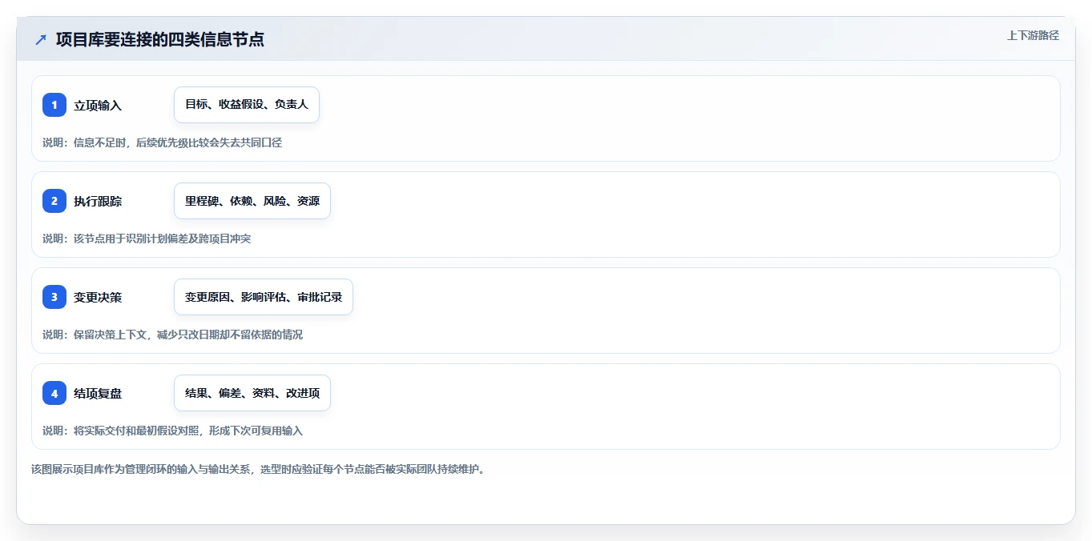Click the 上下游路径 label in the header
Image resolution: width=1092 pixels, height=541 pixels.
tap(1033, 35)
